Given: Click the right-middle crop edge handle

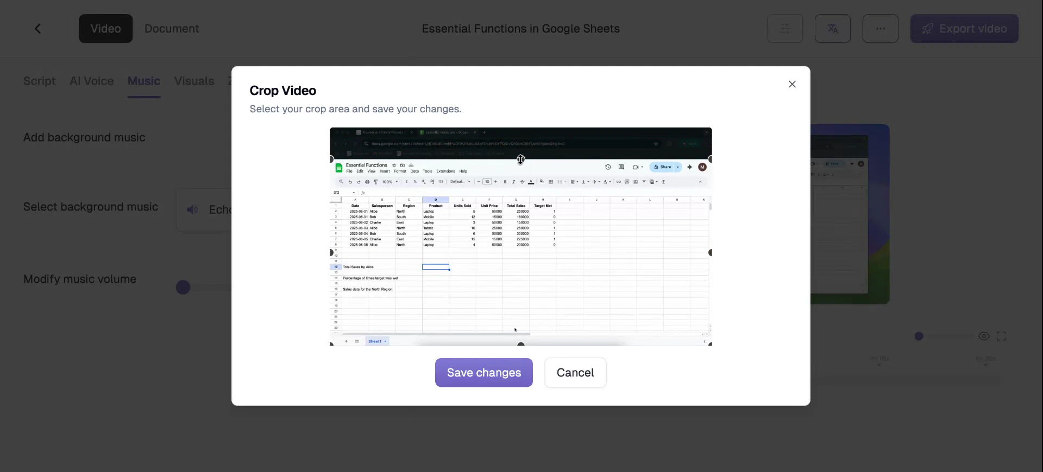Looking at the screenshot, I should 710,253.
